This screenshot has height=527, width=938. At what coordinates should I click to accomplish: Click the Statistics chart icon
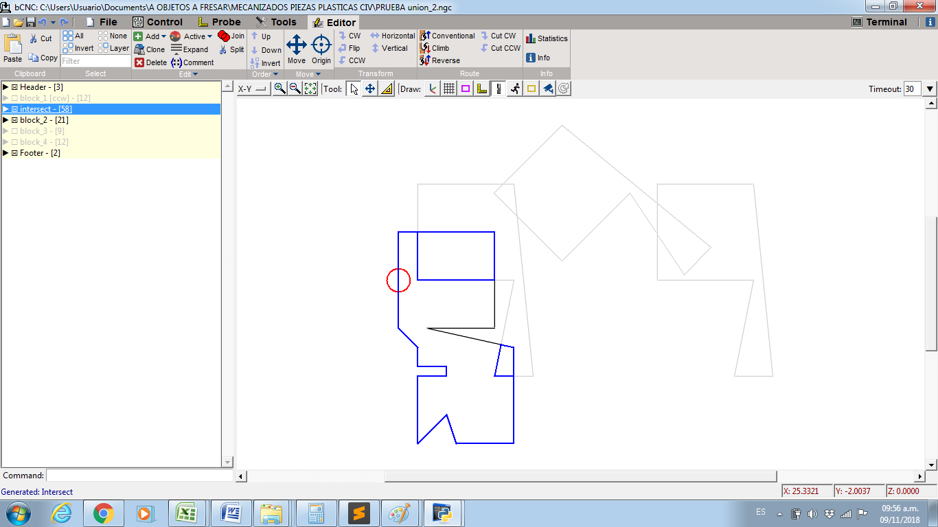coord(531,38)
